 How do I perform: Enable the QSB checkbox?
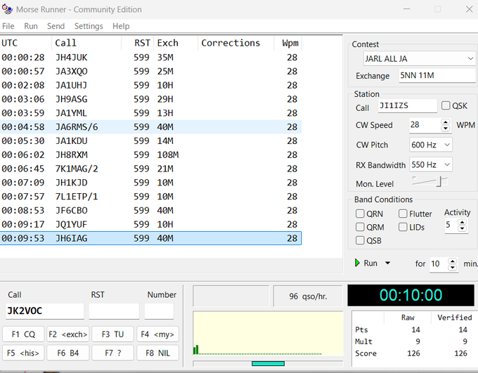pyautogui.click(x=360, y=240)
